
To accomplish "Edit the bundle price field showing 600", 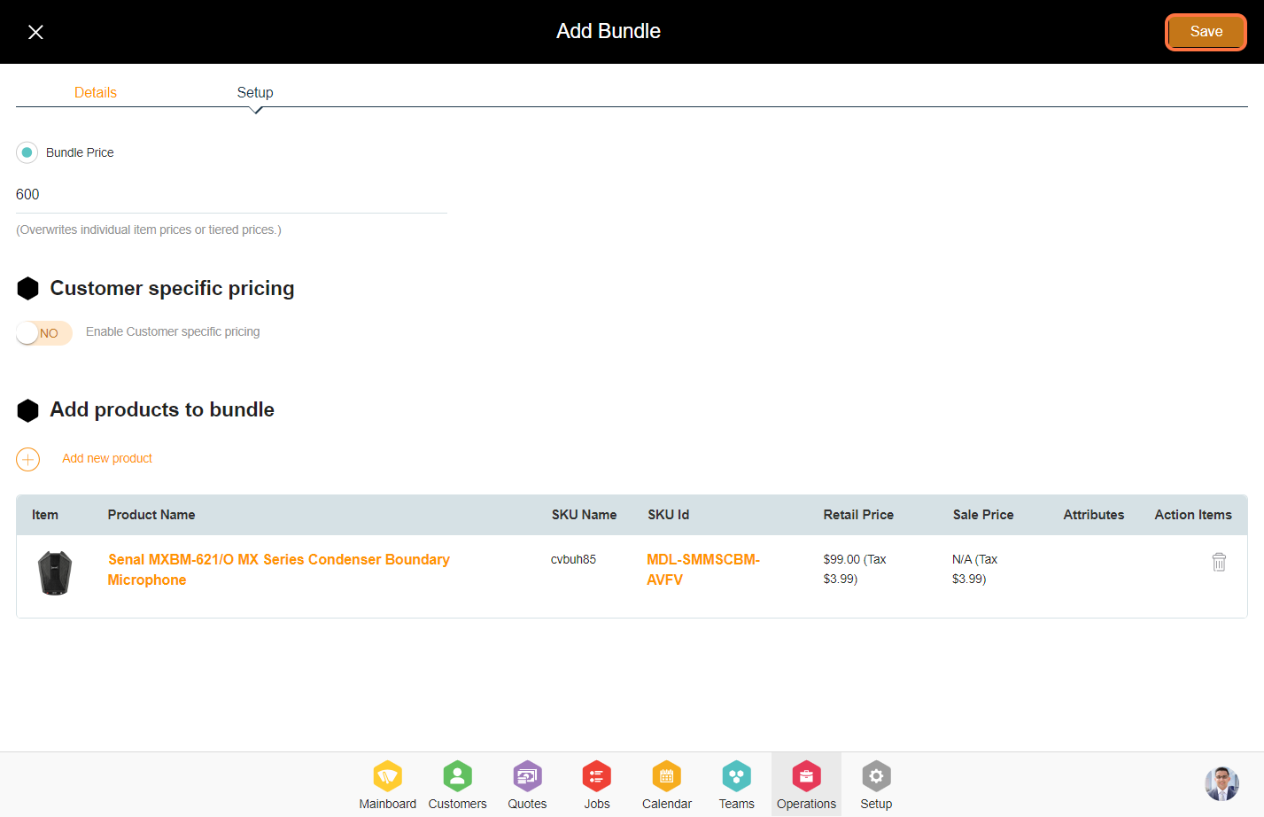I will (231, 195).
